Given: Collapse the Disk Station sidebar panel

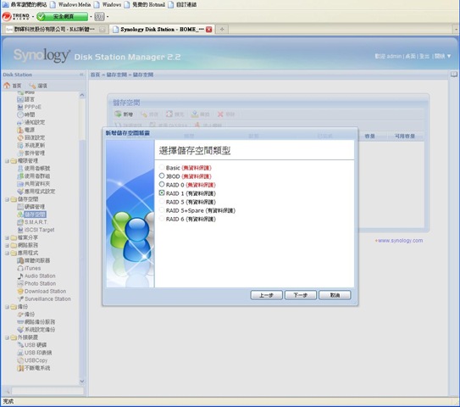Looking at the screenshot, I should coord(81,75).
